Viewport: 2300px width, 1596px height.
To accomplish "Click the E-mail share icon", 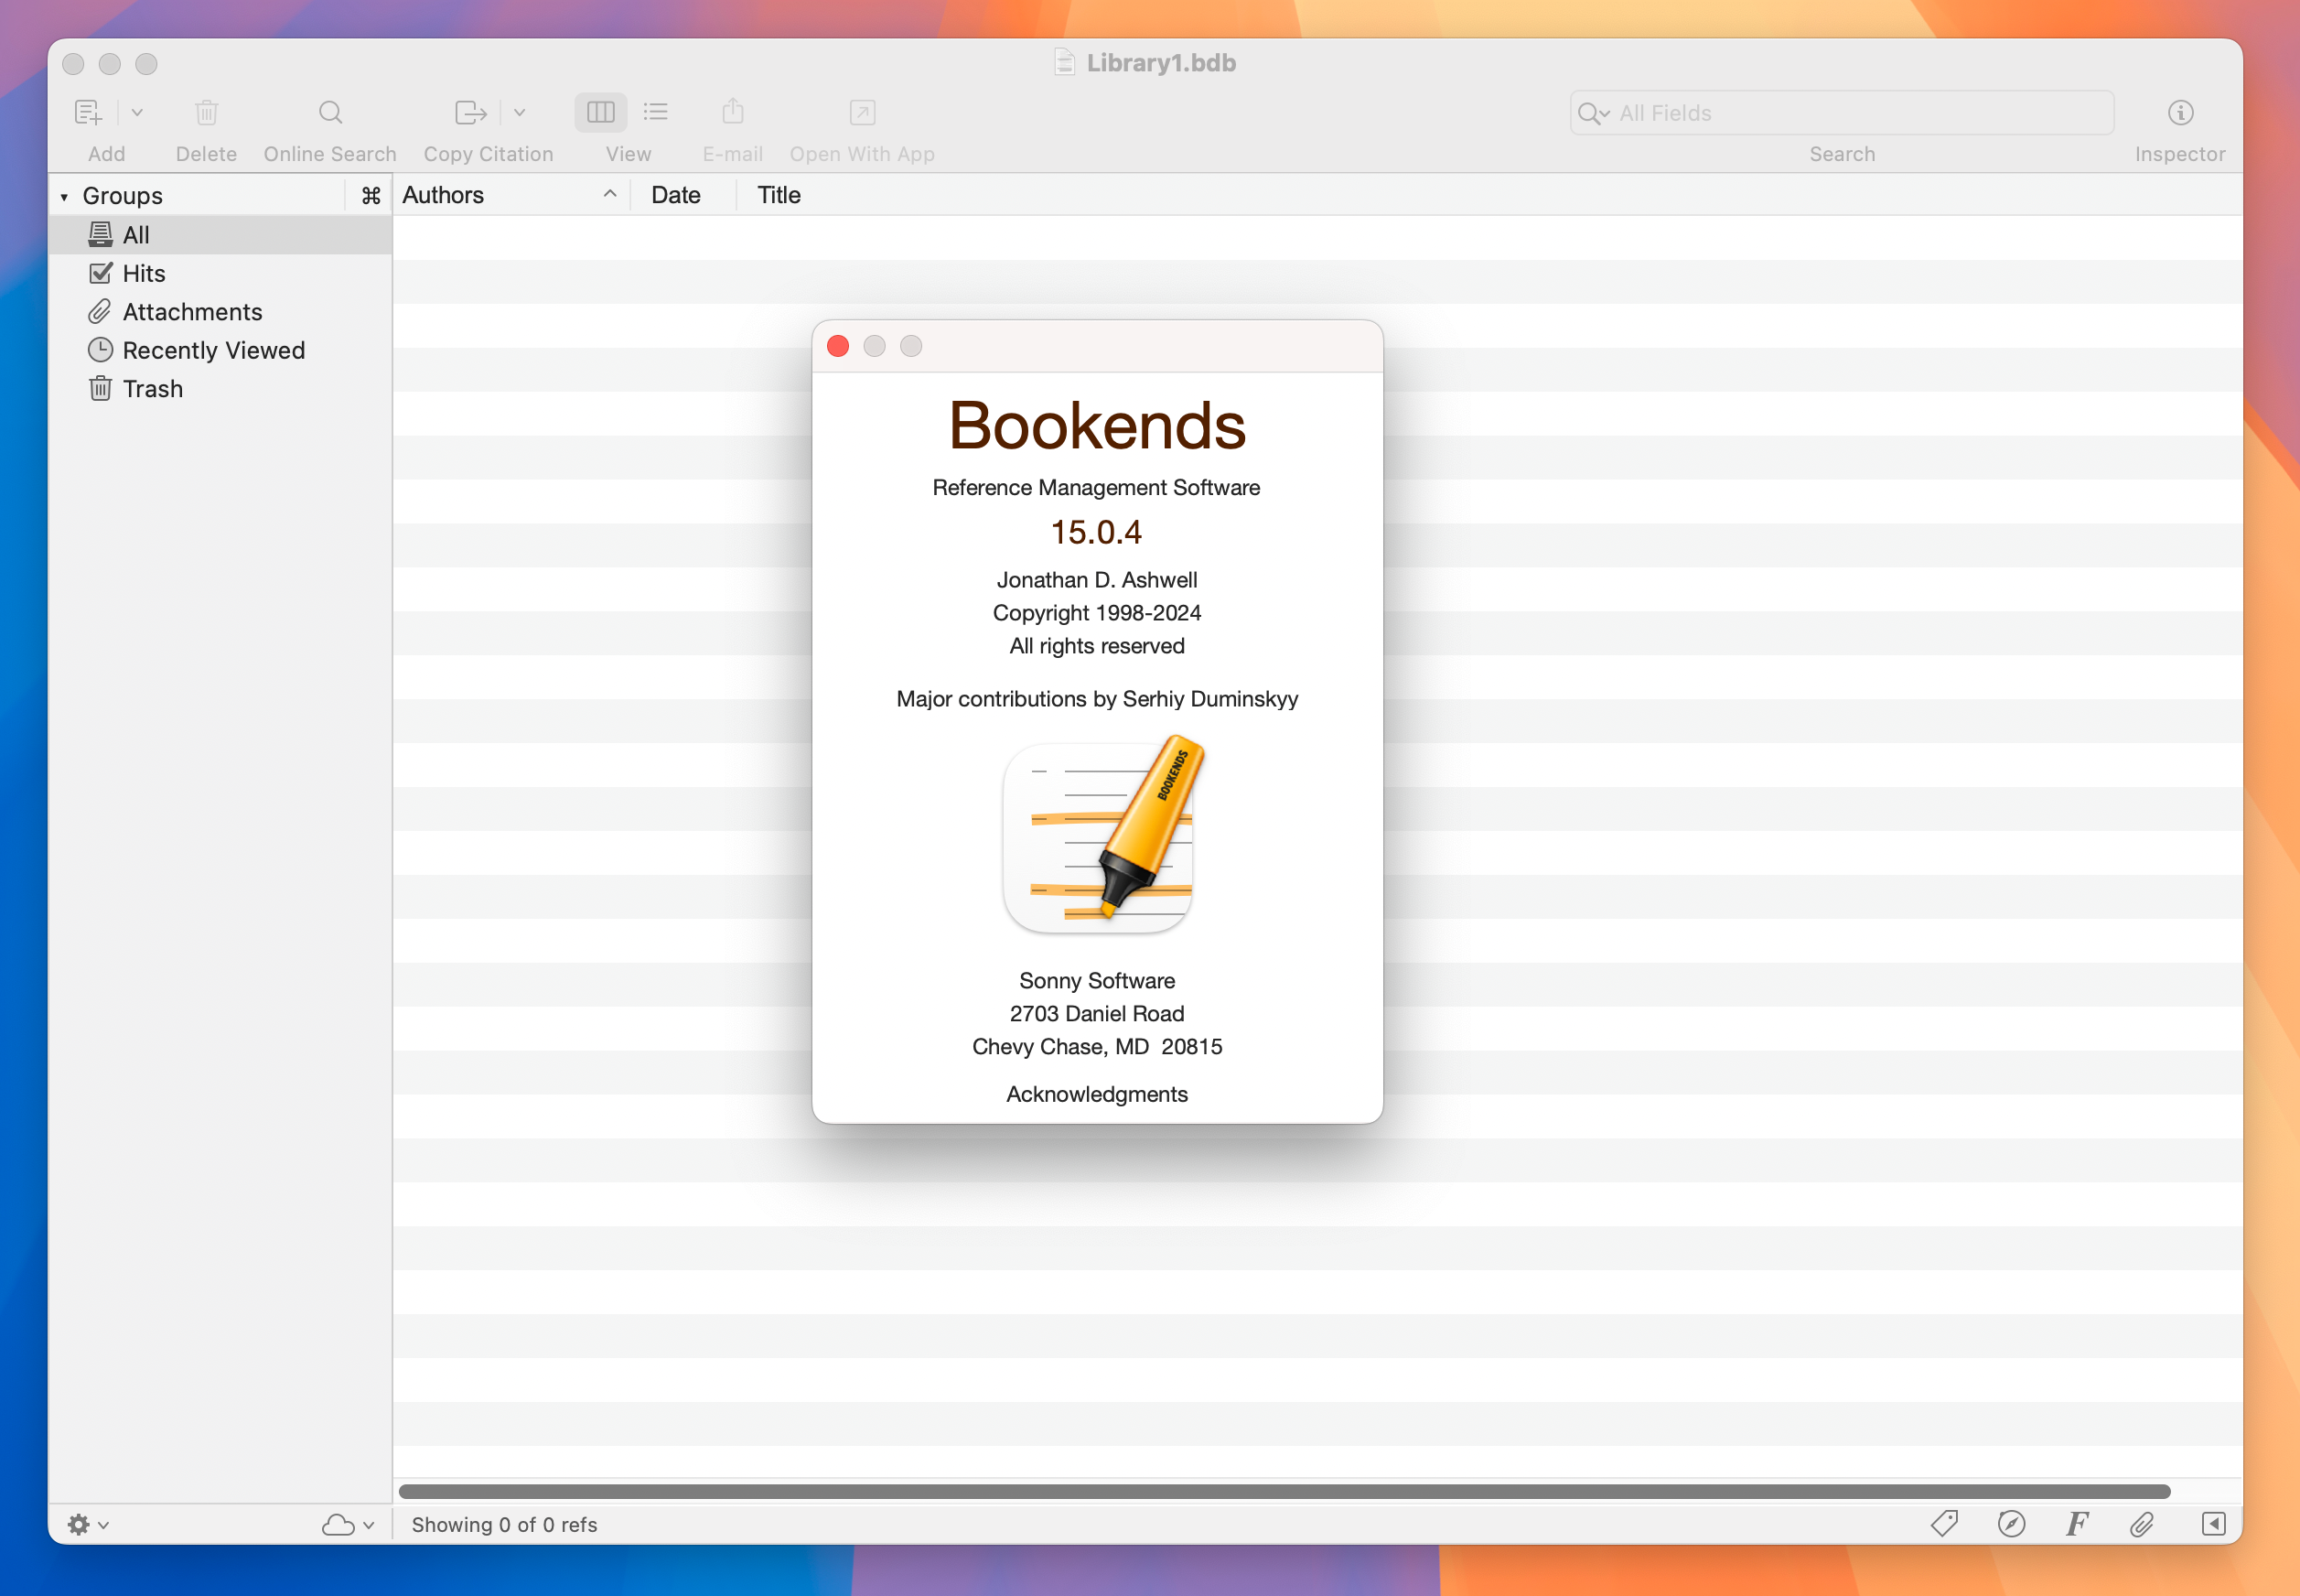I will pyautogui.click(x=733, y=111).
